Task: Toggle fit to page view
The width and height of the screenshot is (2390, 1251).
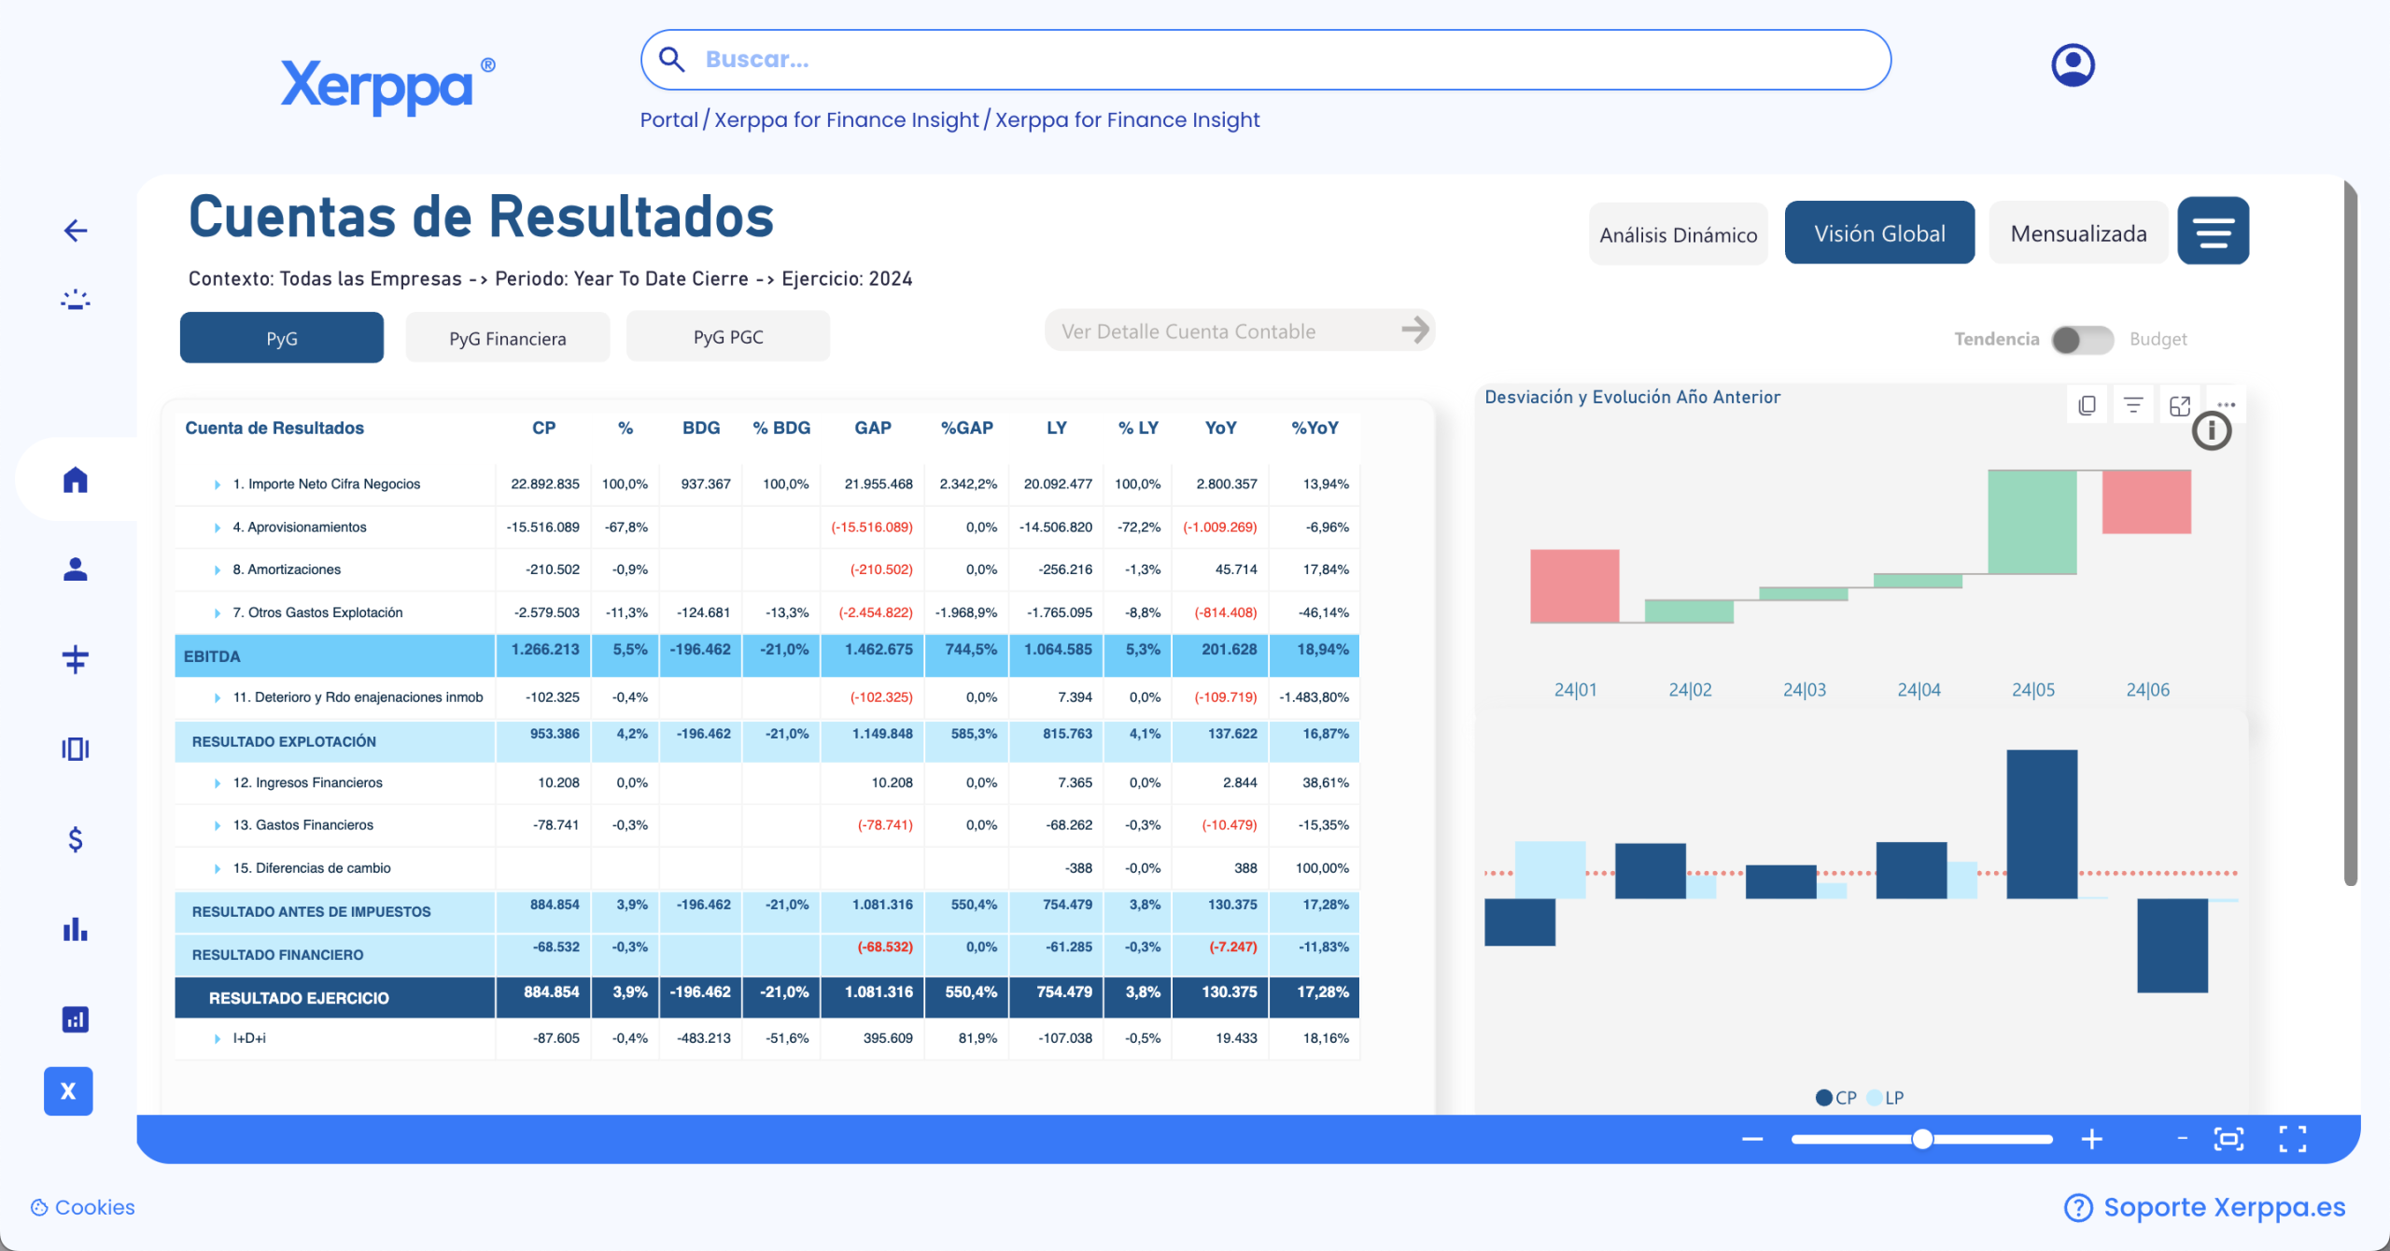Action: [2228, 1139]
